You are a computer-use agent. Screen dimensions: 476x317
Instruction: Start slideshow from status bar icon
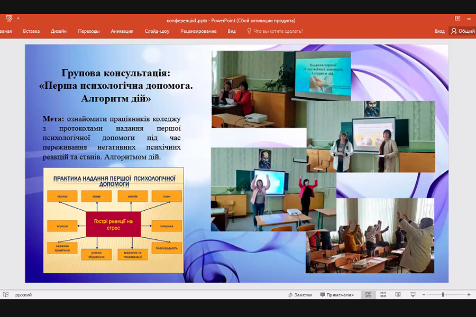pyautogui.click(x=413, y=295)
